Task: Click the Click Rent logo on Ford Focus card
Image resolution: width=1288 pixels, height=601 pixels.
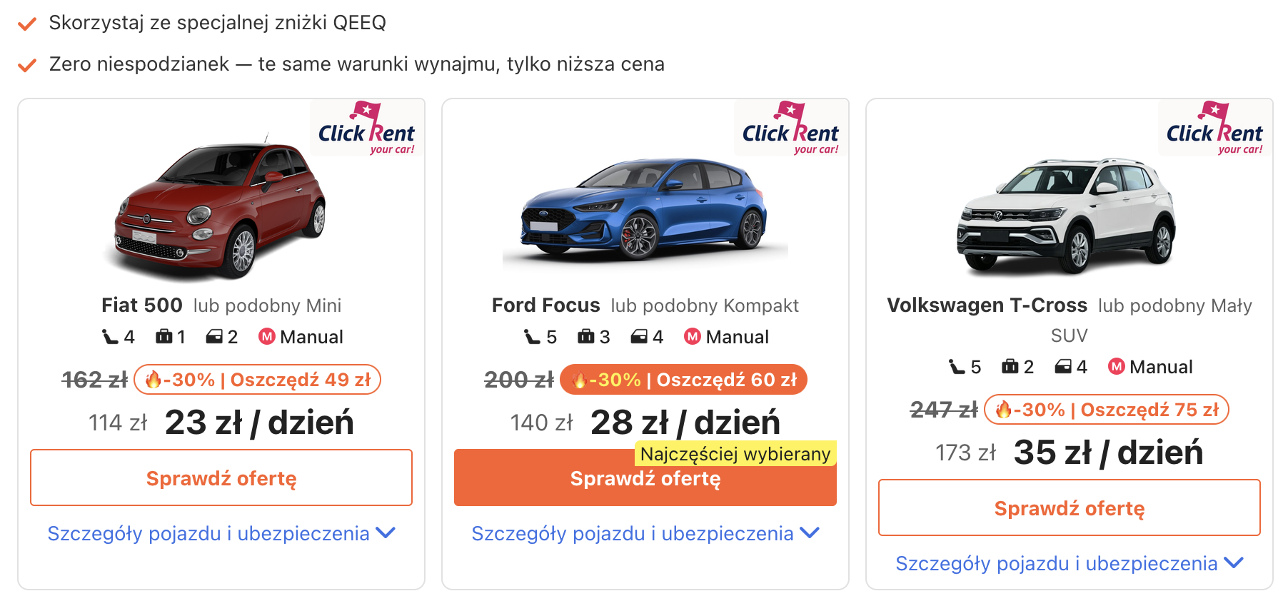Action: [x=791, y=128]
